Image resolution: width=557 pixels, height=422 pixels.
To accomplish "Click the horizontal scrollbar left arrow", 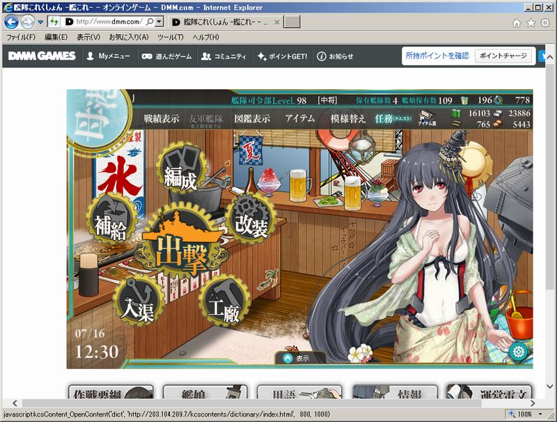I will 15,403.
